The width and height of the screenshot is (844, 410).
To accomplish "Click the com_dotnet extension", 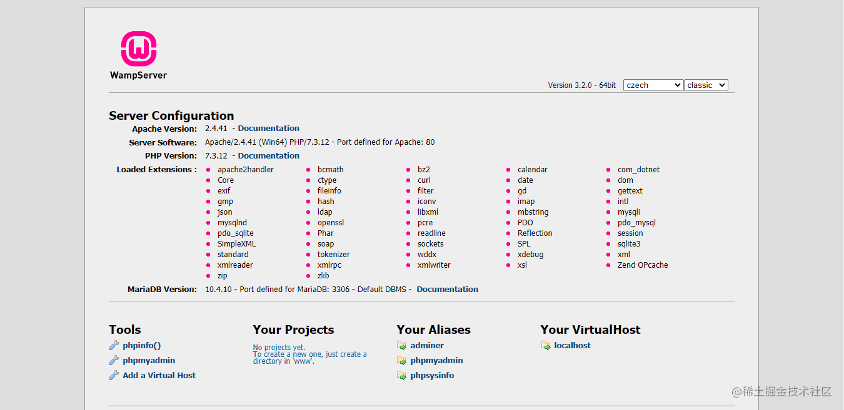I will click(639, 170).
